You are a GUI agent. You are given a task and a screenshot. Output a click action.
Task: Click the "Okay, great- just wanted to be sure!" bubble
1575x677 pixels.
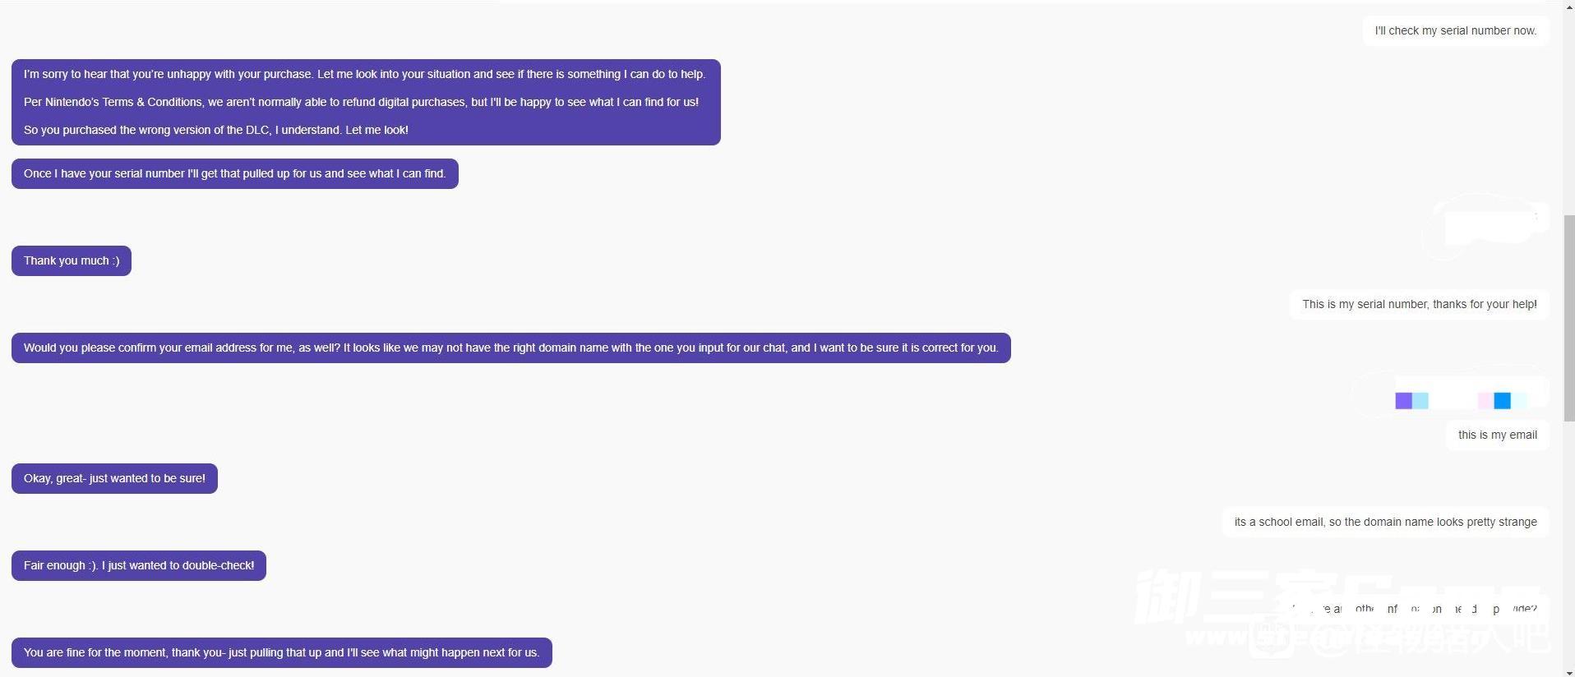click(x=114, y=479)
